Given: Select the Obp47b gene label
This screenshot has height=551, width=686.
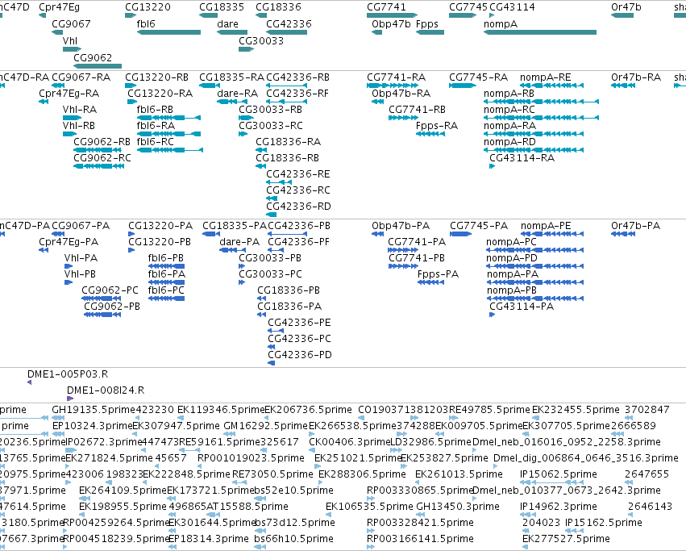Looking at the screenshot, I should (x=391, y=24).
